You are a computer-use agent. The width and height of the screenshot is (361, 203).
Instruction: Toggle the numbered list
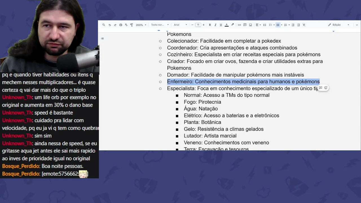tap(285, 25)
